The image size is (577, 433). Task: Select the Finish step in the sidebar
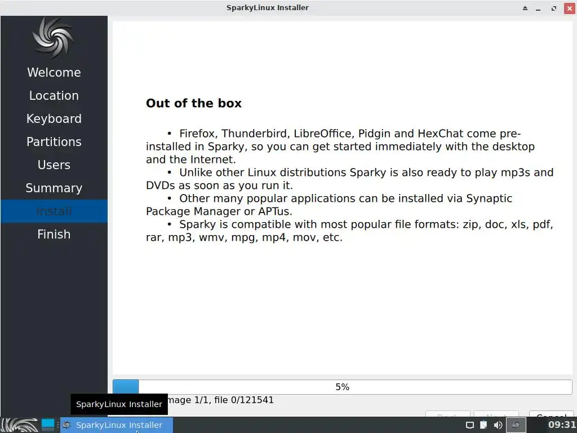click(x=54, y=234)
